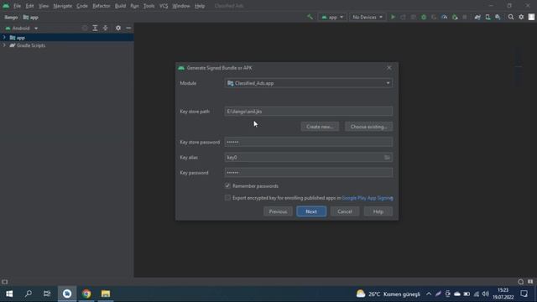Click the Windows Start button
This screenshot has height=302, width=537.
[9, 294]
